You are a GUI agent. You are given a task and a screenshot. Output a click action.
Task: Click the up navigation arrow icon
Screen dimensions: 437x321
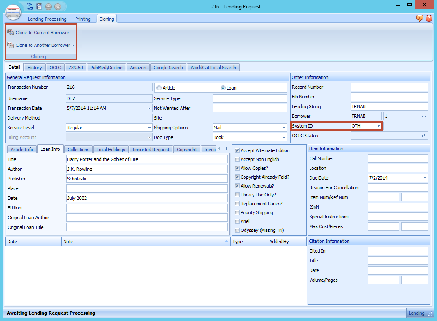pyautogui.click(x=48, y=6)
